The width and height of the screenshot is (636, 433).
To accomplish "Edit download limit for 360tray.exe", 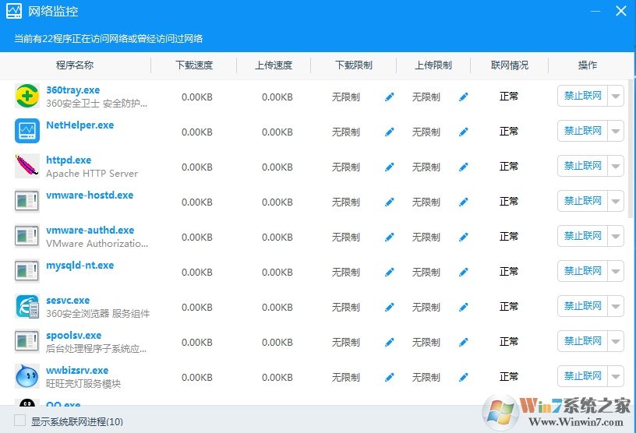I will pos(390,97).
